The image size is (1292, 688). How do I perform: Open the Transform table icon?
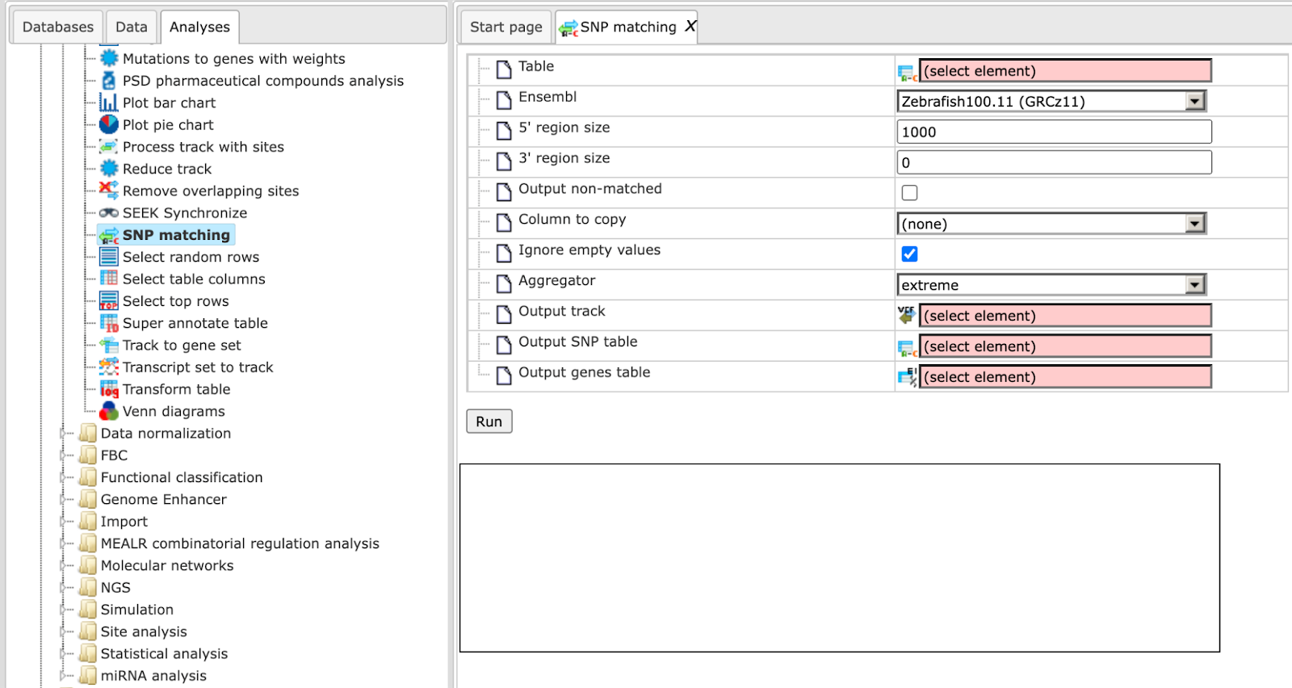tap(108, 389)
